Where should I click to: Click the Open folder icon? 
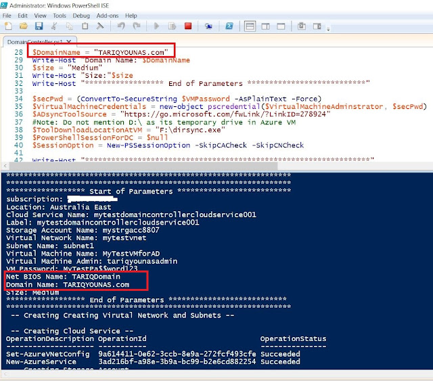(x=24, y=26)
